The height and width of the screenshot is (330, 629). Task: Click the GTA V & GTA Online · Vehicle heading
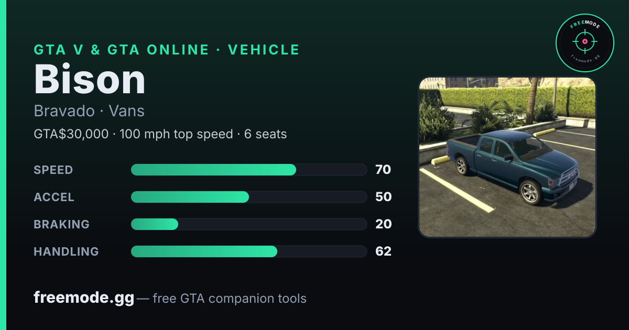tap(167, 50)
